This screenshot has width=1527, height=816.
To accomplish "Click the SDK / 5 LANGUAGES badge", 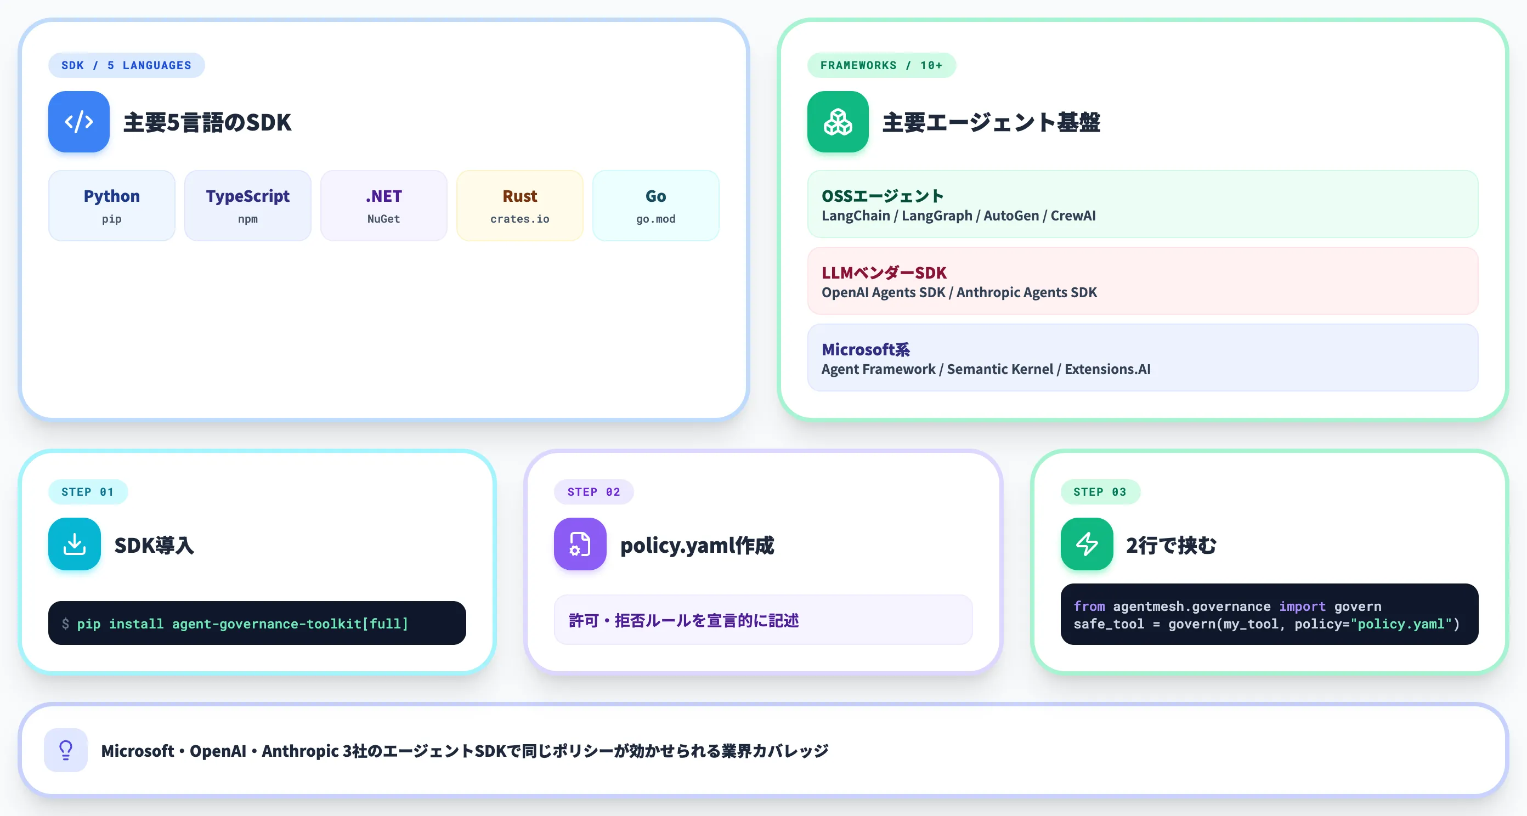I will tap(126, 65).
